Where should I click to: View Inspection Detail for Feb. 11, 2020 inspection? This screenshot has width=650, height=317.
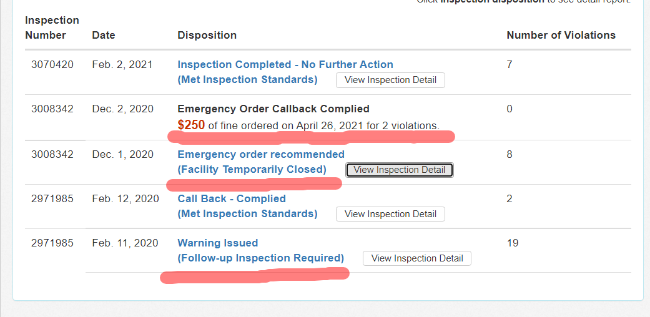(417, 258)
